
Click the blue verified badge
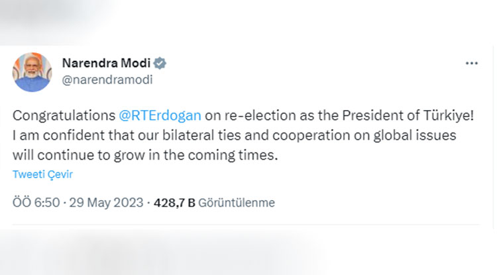click(x=160, y=63)
